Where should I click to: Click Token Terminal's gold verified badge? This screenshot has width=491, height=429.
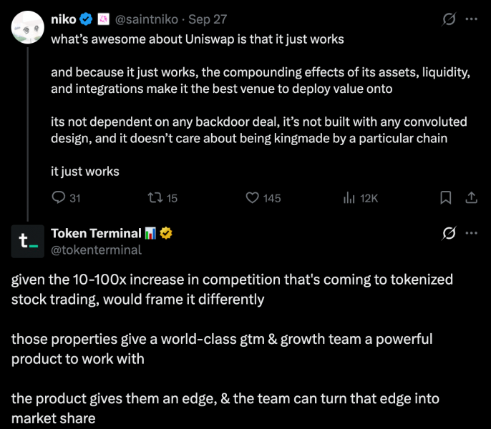click(x=166, y=233)
